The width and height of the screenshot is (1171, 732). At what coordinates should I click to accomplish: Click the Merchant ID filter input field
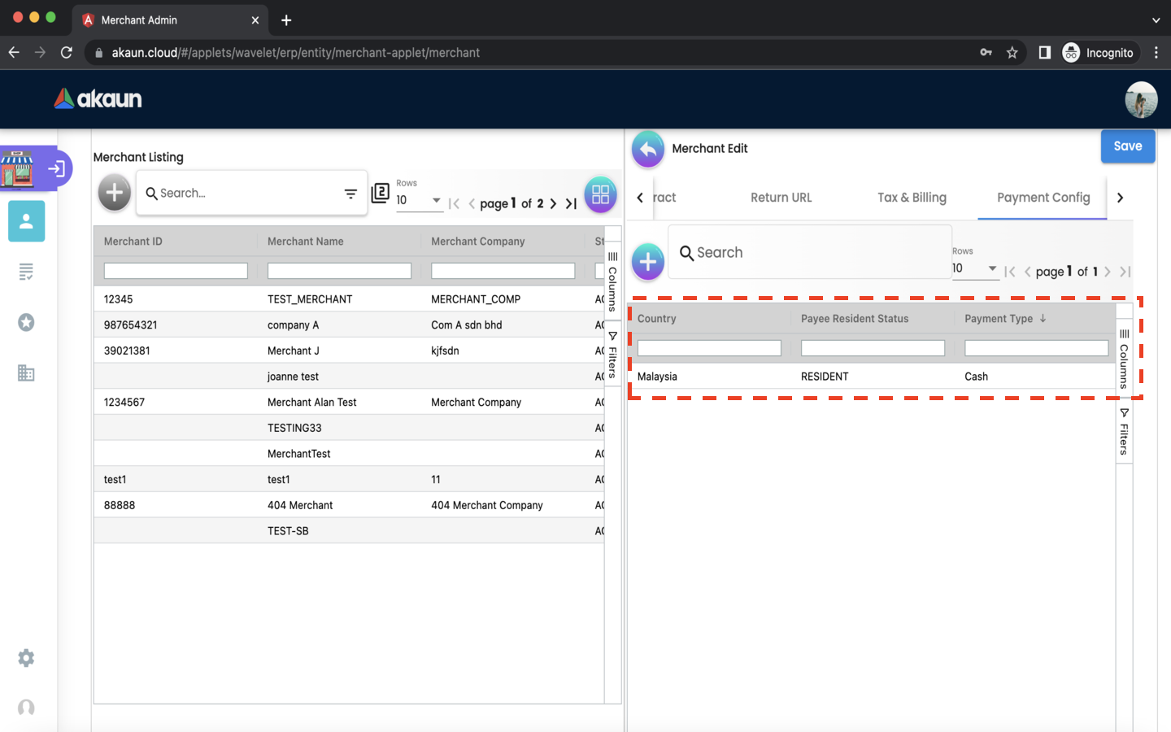176,271
